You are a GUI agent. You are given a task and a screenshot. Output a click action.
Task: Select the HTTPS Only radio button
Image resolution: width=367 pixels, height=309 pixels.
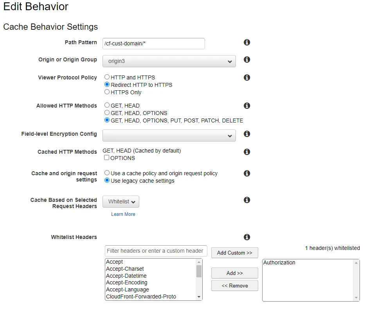point(107,92)
